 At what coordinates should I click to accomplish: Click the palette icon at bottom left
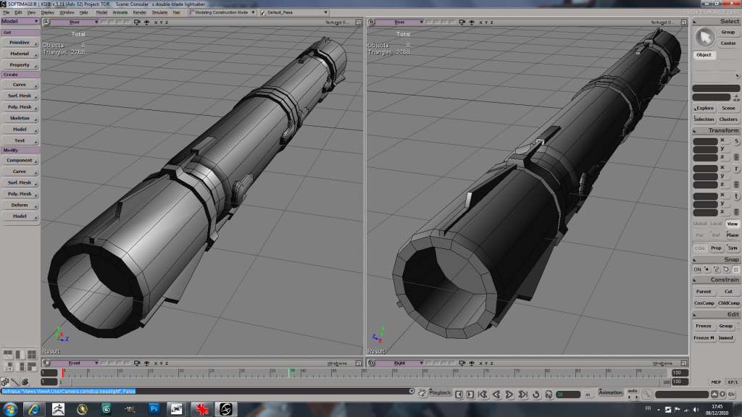[x=25, y=382]
